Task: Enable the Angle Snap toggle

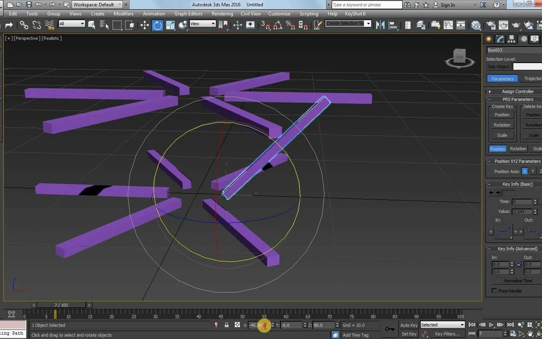Action: (278, 25)
